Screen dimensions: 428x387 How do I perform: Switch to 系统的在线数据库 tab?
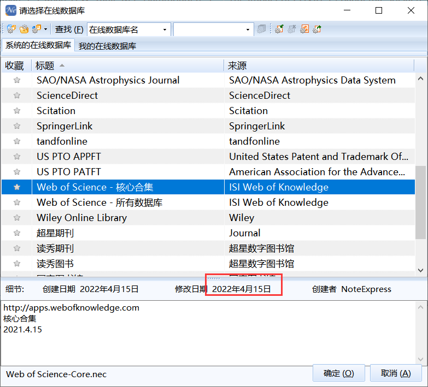tap(38, 45)
